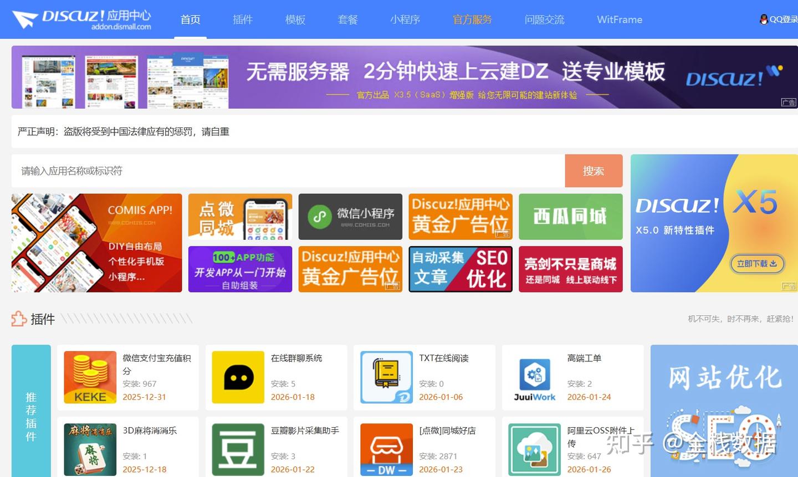The width and height of the screenshot is (798, 477).
Task: Focus the app name search field
Action: 288,171
